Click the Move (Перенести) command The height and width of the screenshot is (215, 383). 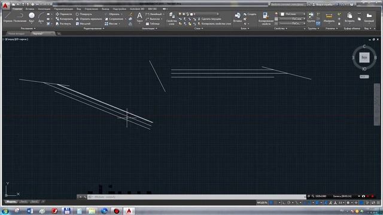(63, 14)
